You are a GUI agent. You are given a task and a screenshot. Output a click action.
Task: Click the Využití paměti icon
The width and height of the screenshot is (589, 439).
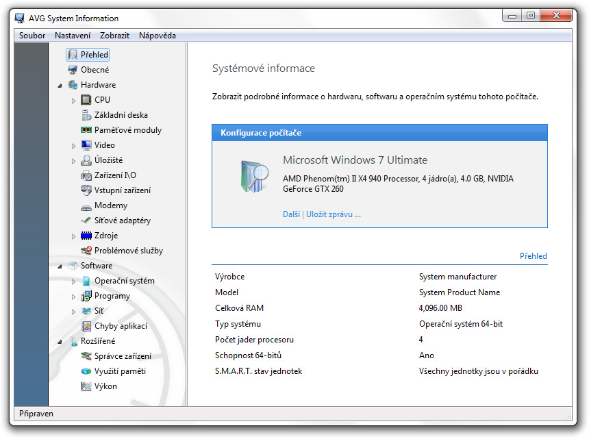(x=86, y=371)
